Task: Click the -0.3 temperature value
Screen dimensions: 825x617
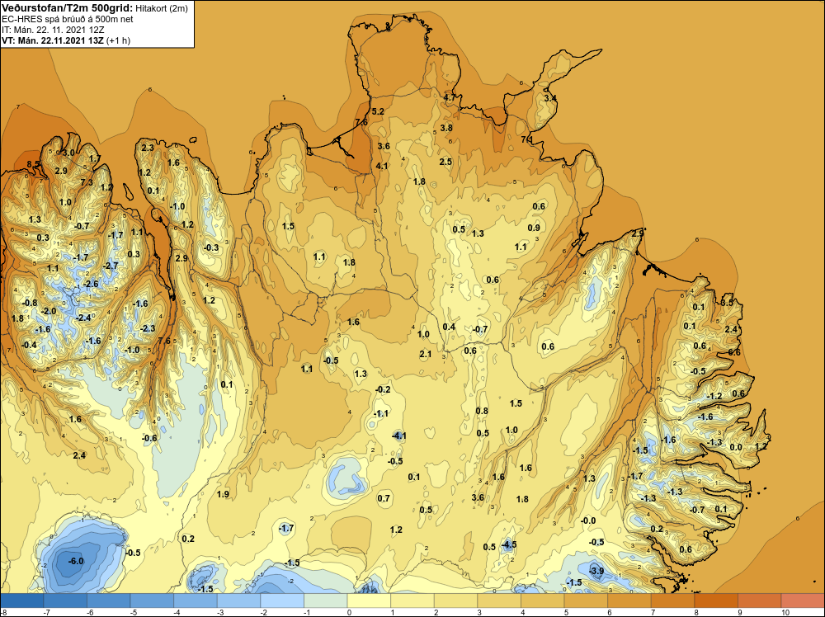Action: coord(211,247)
